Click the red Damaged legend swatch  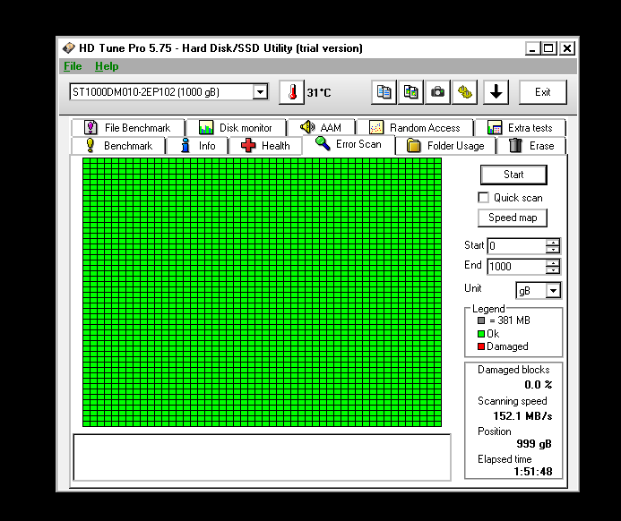pyautogui.click(x=481, y=346)
